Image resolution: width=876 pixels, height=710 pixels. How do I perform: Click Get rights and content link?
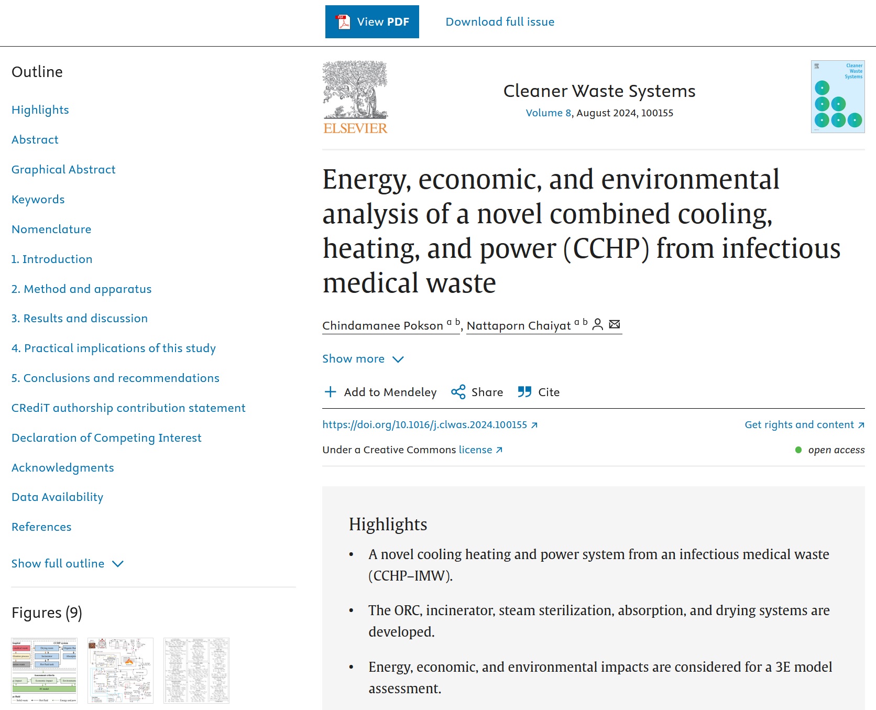click(799, 425)
